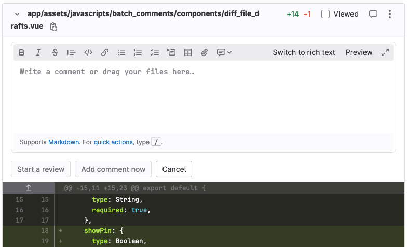
Task: Add a bullet list
Action: (121, 52)
